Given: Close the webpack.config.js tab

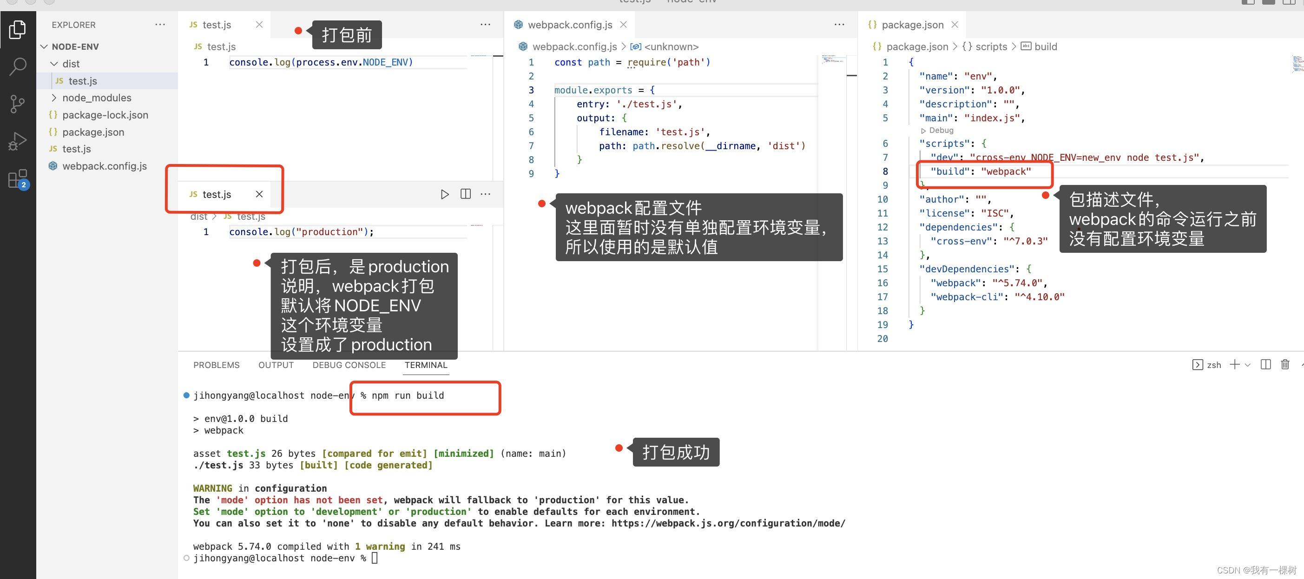Looking at the screenshot, I should [623, 24].
